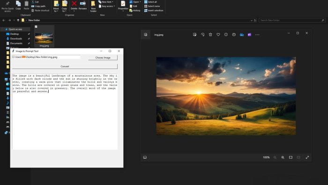Maximize the Image to Prompt Tool window
The width and height of the screenshot is (328, 185).
[110, 51]
